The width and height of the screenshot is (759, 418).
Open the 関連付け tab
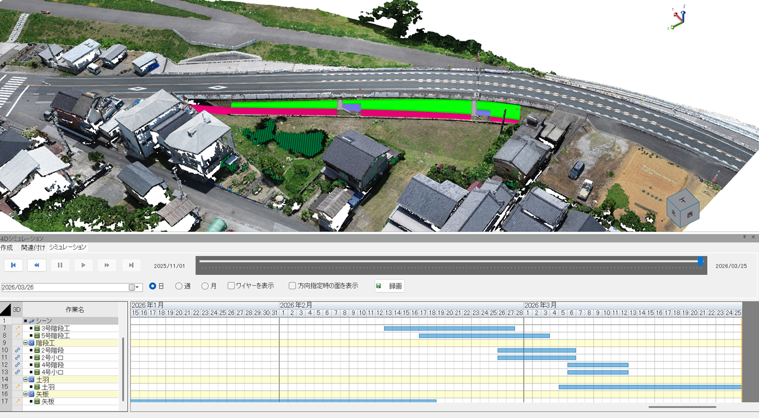[33, 248]
